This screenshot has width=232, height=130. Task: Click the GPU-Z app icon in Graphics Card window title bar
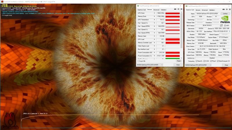pos(186,6)
